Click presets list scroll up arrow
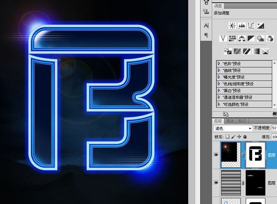Screen dimensions: 277x204 point(275,63)
